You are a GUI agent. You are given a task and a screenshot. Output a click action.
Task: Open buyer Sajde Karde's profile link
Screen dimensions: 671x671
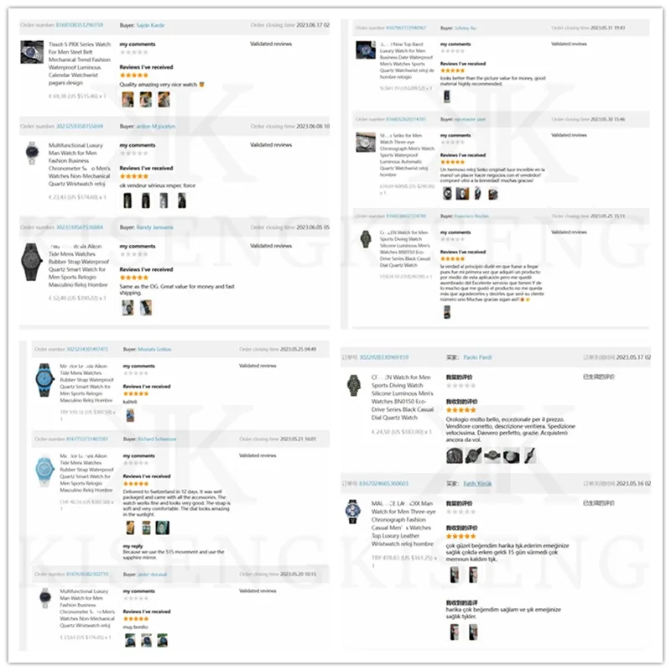coord(150,25)
